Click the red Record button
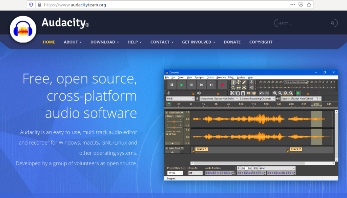Screen dimensions: 347x198 (x=222, y=85)
